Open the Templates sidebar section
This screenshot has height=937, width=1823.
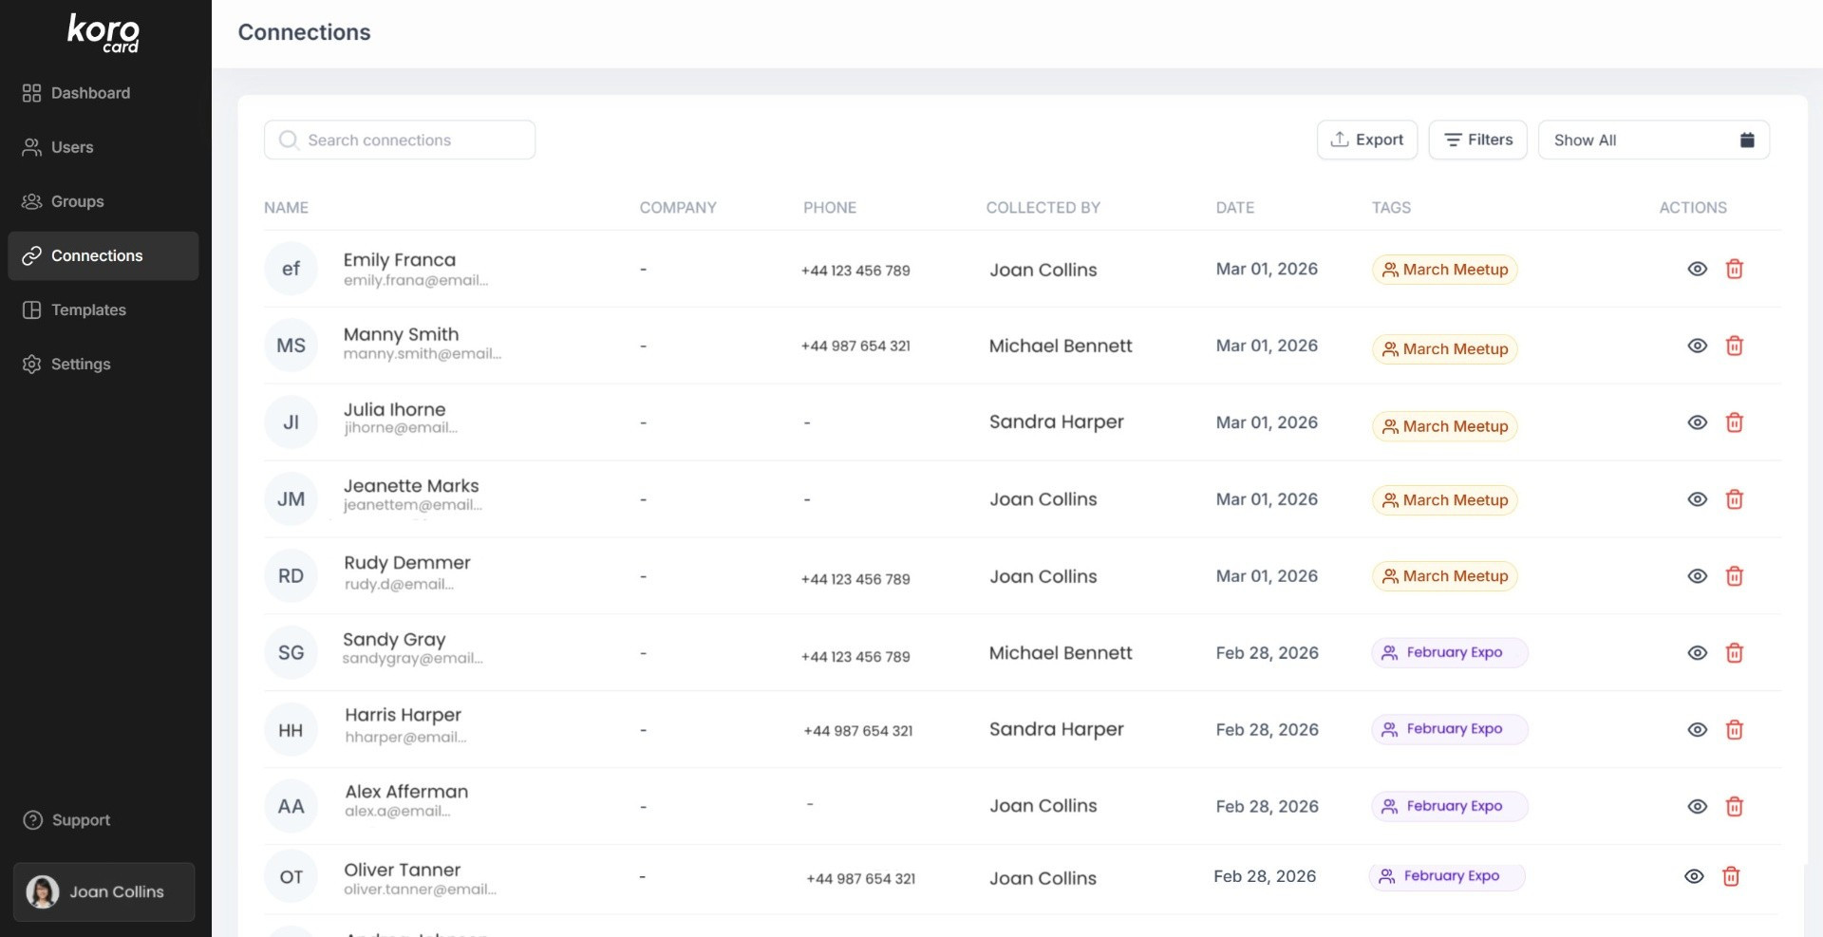[88, 310]
